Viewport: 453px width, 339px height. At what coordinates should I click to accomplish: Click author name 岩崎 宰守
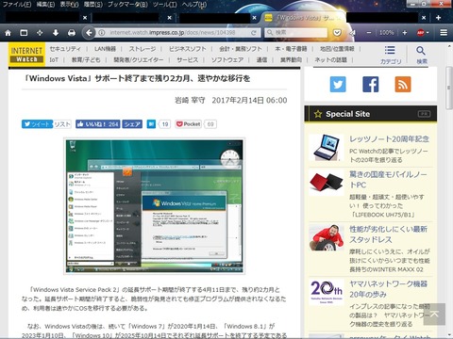[x=190, y=100]
